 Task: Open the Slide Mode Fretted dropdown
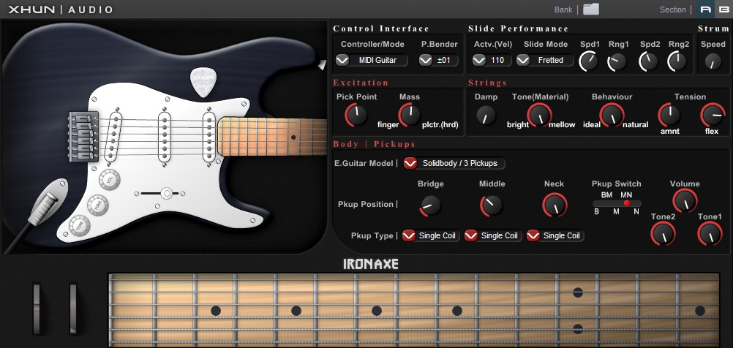click(544, 60)
